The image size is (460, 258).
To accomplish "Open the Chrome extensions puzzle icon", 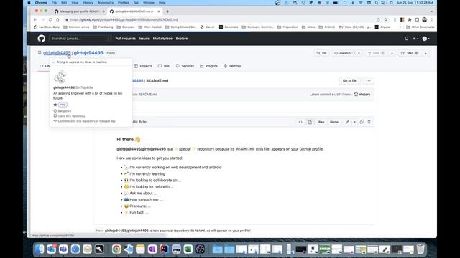I will tap(410, 19).
